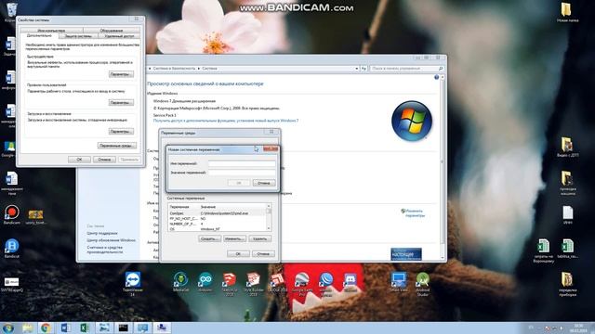This screenshot has height=334, width=595.
Task: Click in the Значение переменной field
Action: [242, 173]
